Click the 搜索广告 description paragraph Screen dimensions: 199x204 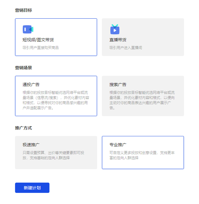pyautogui.click(x=142, y=100)
